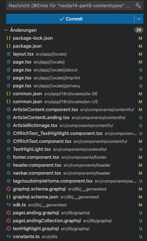
Task: Click TS icon next to constants.ts
Action: [9, 237]
